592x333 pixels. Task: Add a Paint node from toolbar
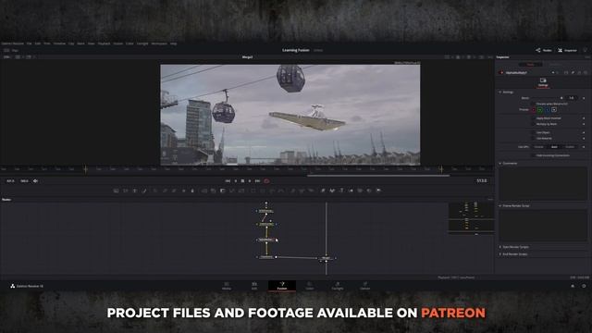tap(144, 191)
